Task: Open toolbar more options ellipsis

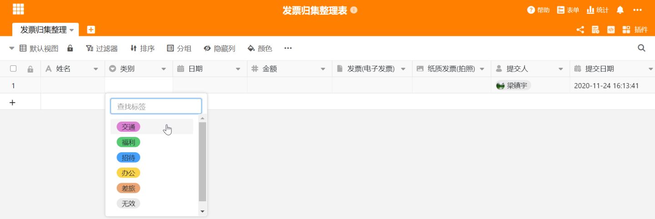Action: [288, 48]
